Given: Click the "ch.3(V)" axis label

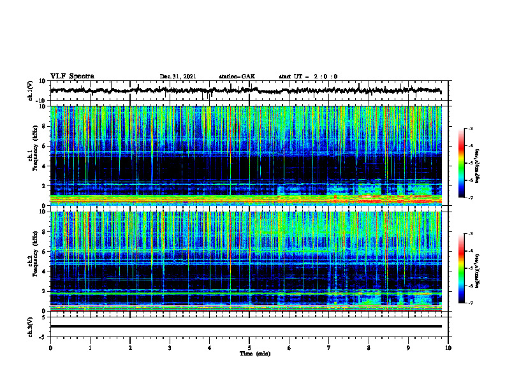Looking at the screenshot, I should click(31, 327).
